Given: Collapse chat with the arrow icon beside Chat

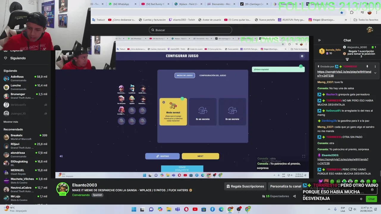Looking at the screenshot, I should (x=319, y=40).
